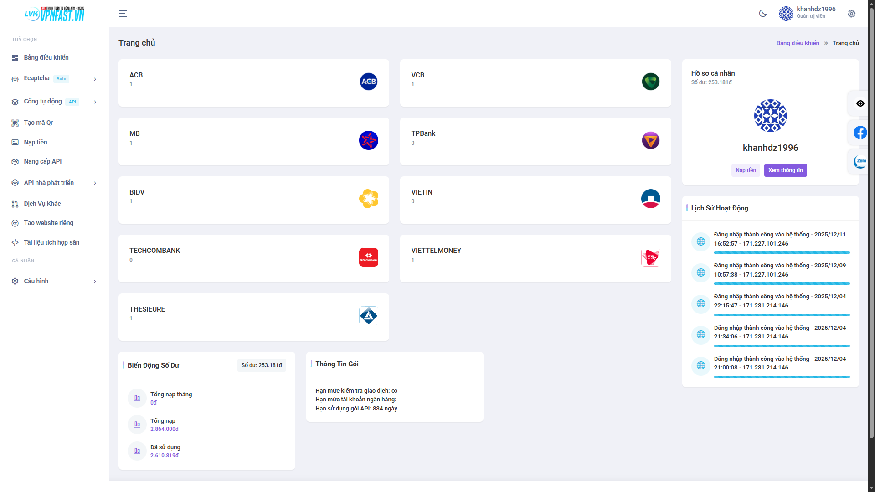
Task: Select the VIETTELMONEY logo icon
Action: 650,256
